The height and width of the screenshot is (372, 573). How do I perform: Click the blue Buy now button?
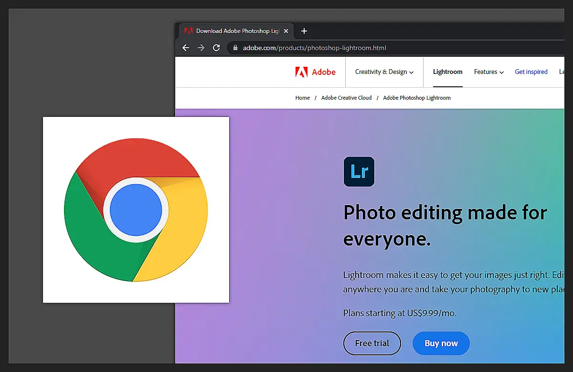(x=441, y=343)
